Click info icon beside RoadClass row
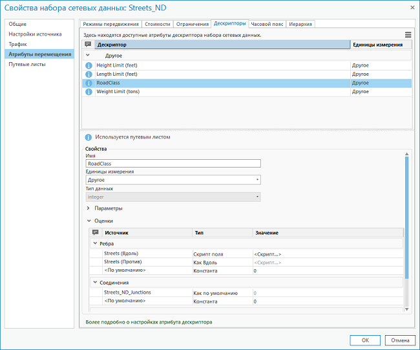420x350 pixels. pos(89,83)
